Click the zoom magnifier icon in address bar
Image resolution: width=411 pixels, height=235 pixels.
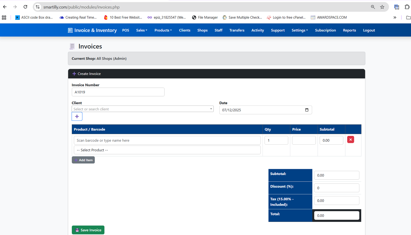373,7
